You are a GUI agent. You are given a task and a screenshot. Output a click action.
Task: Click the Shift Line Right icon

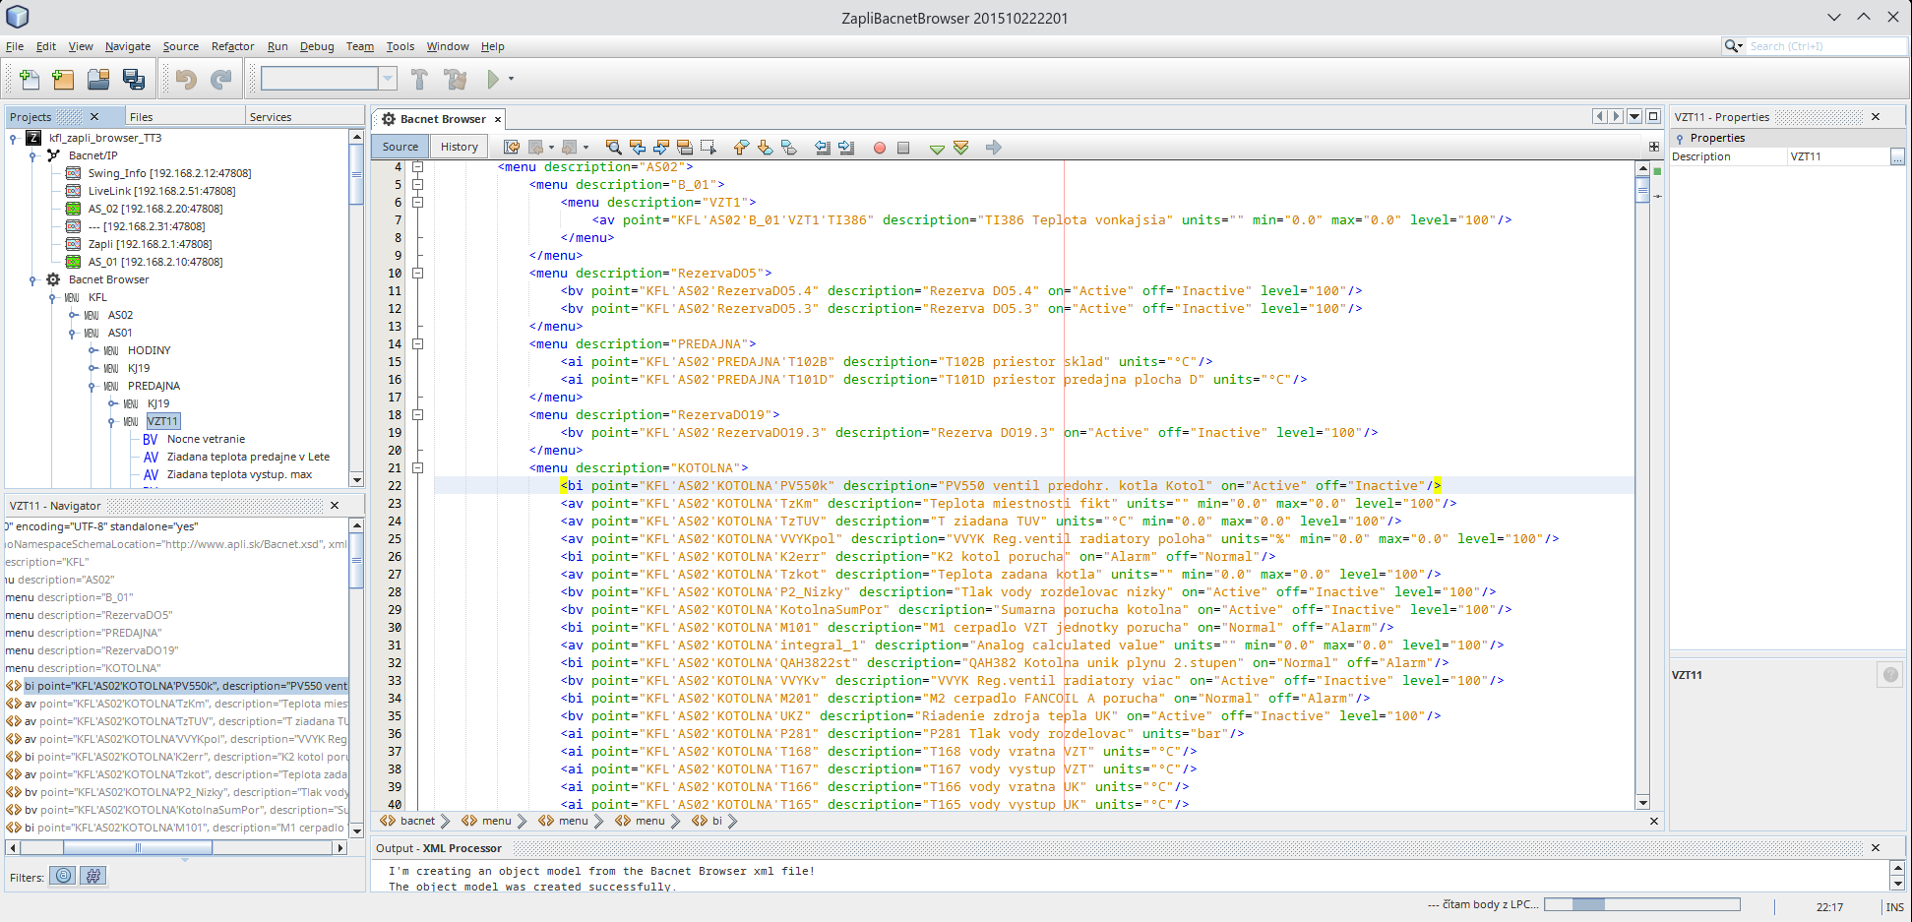846,148
